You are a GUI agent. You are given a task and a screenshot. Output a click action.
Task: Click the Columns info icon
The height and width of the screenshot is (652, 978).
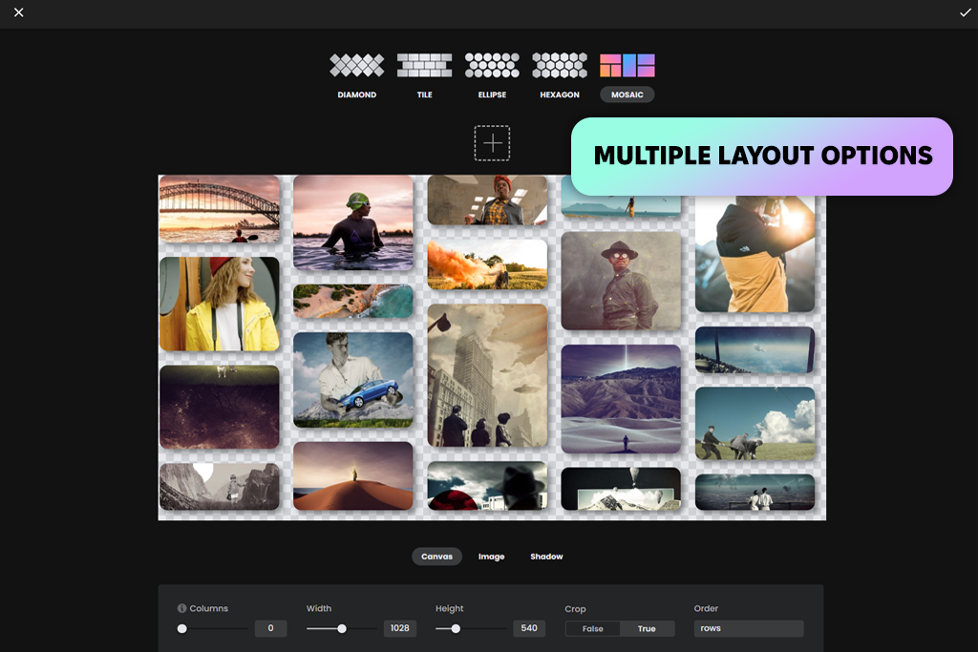click(182, 608)
